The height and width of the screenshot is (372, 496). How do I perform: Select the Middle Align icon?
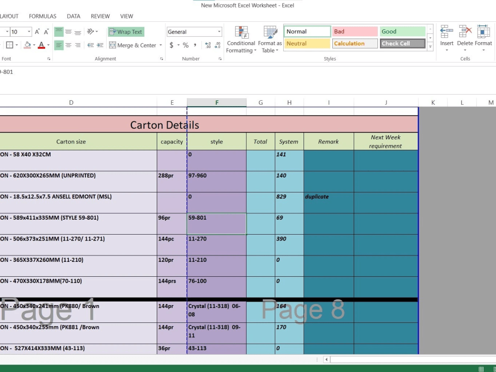point(68,32)
